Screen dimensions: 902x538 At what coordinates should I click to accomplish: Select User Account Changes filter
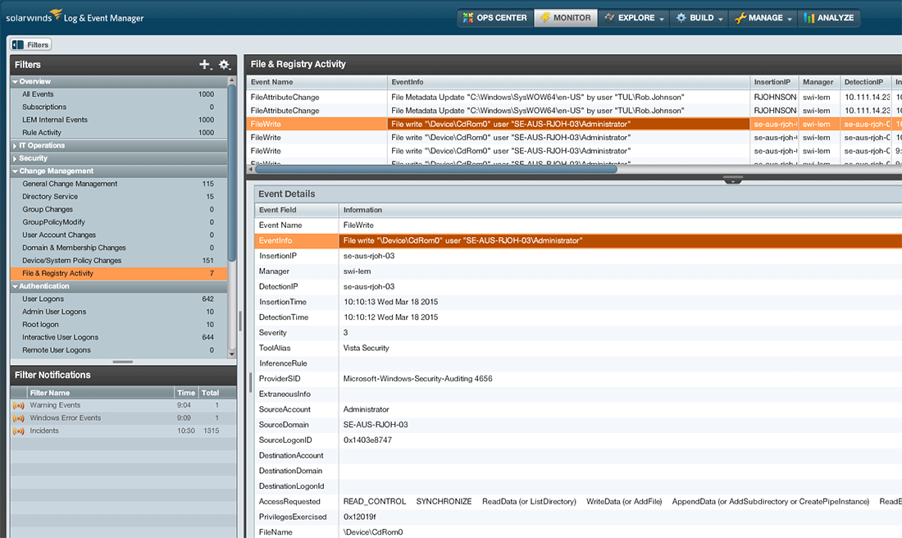pyautogui.click(x=119, y=235)
